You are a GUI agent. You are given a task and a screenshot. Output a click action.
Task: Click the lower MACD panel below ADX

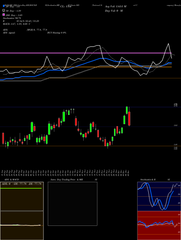pyautogui.click(x=22, y=225)
